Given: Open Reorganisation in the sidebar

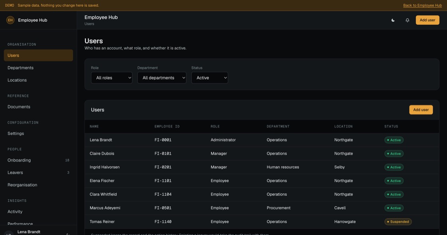Looking at the screenshot, I should [x=38, y=185].
